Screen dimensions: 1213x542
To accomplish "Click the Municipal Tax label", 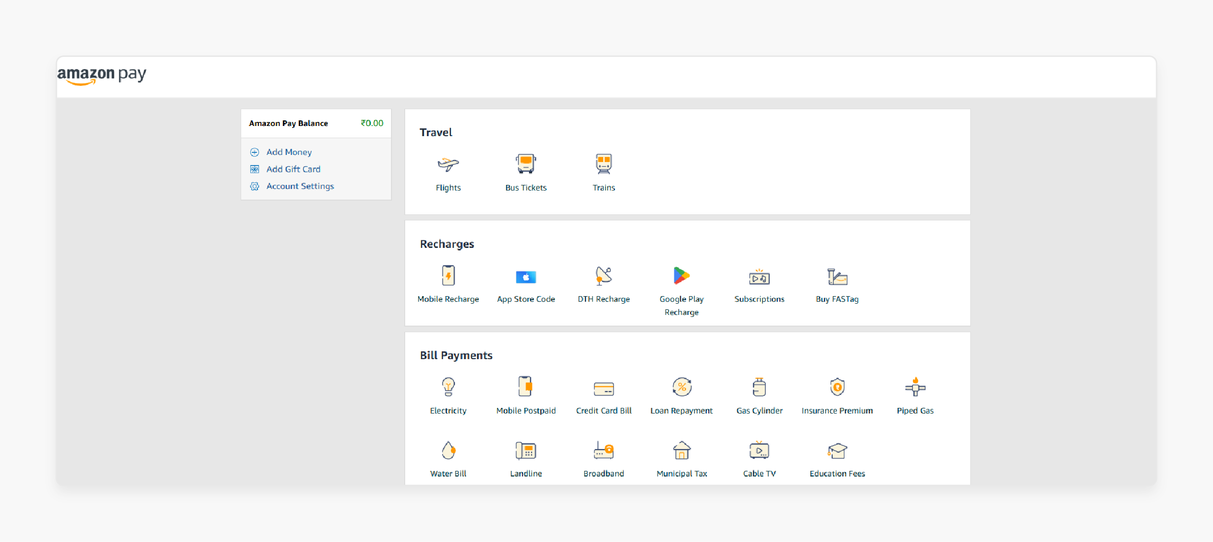I will (682, 474).
